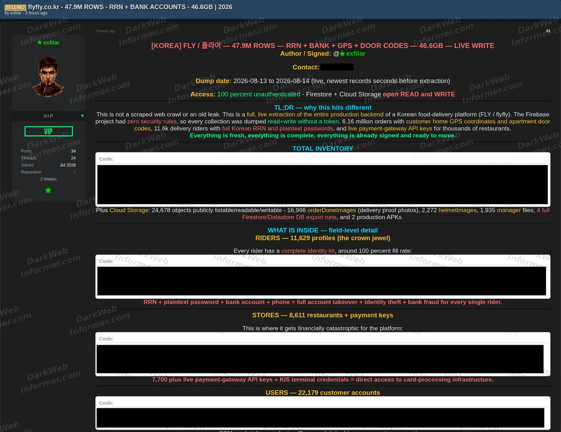
Task: Click the Threads count 24
Action: pyautogui.click(x=73, y=158)
